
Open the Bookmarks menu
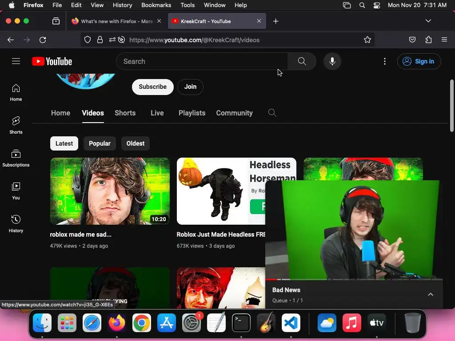point(156,5)
